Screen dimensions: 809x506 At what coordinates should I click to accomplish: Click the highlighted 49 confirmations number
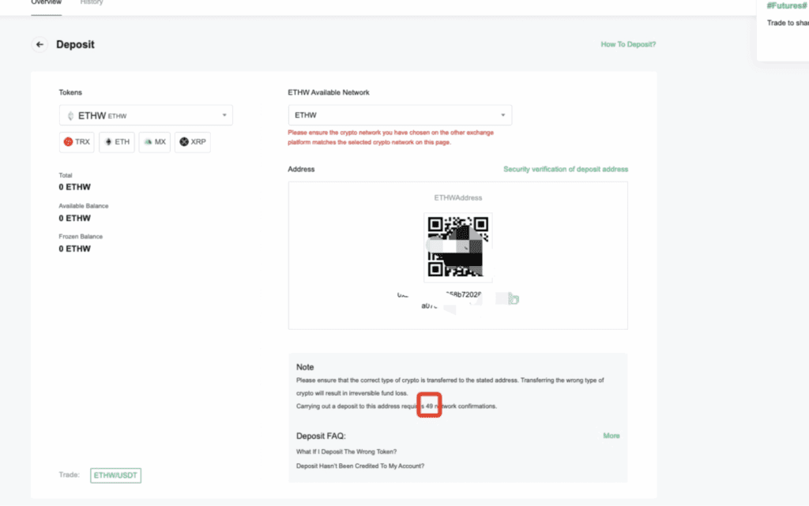click(x=431, y=406)
